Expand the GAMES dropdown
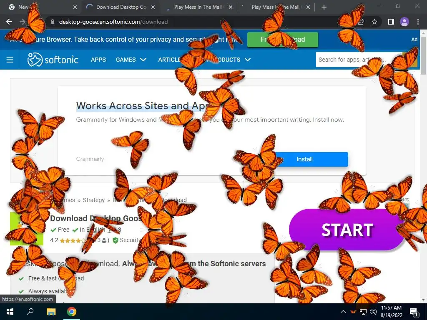 [x=131, y=60]
